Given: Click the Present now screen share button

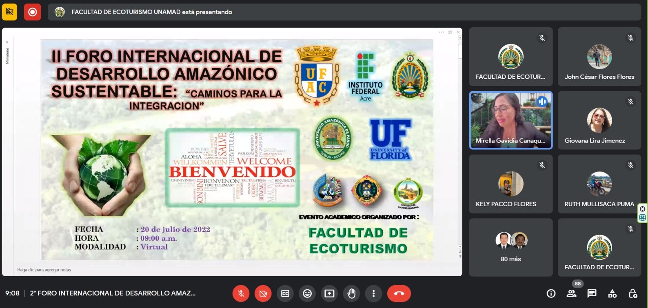Looking at the screenshot, I should [329, 293].
